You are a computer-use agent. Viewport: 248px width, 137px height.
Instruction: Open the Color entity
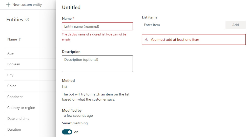(30, 86)
